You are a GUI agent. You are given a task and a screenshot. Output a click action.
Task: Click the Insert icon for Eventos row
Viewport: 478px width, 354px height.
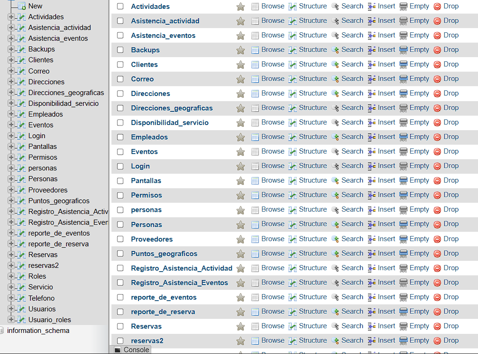coord(372,152)
